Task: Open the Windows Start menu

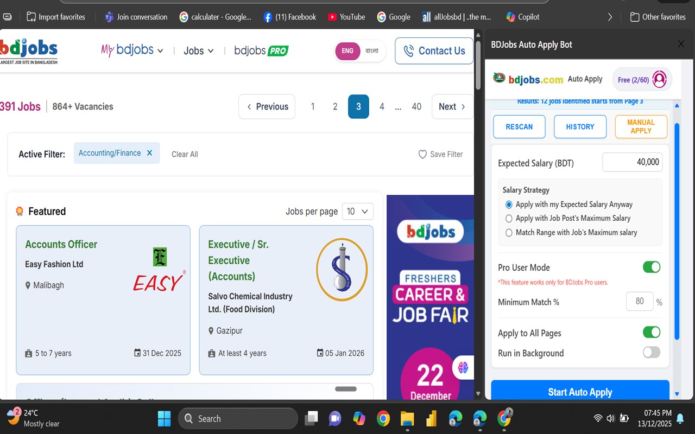Action: point(164,418)
